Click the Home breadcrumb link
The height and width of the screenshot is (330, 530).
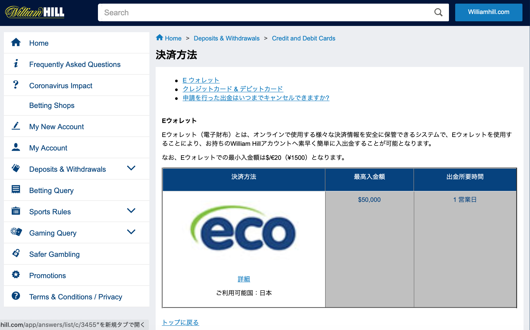point(173,38)
